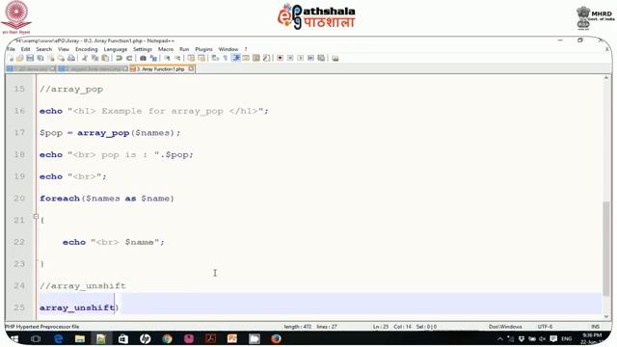Start macro recording with red dot icon
Screen dimensions: 617x347
280,58
